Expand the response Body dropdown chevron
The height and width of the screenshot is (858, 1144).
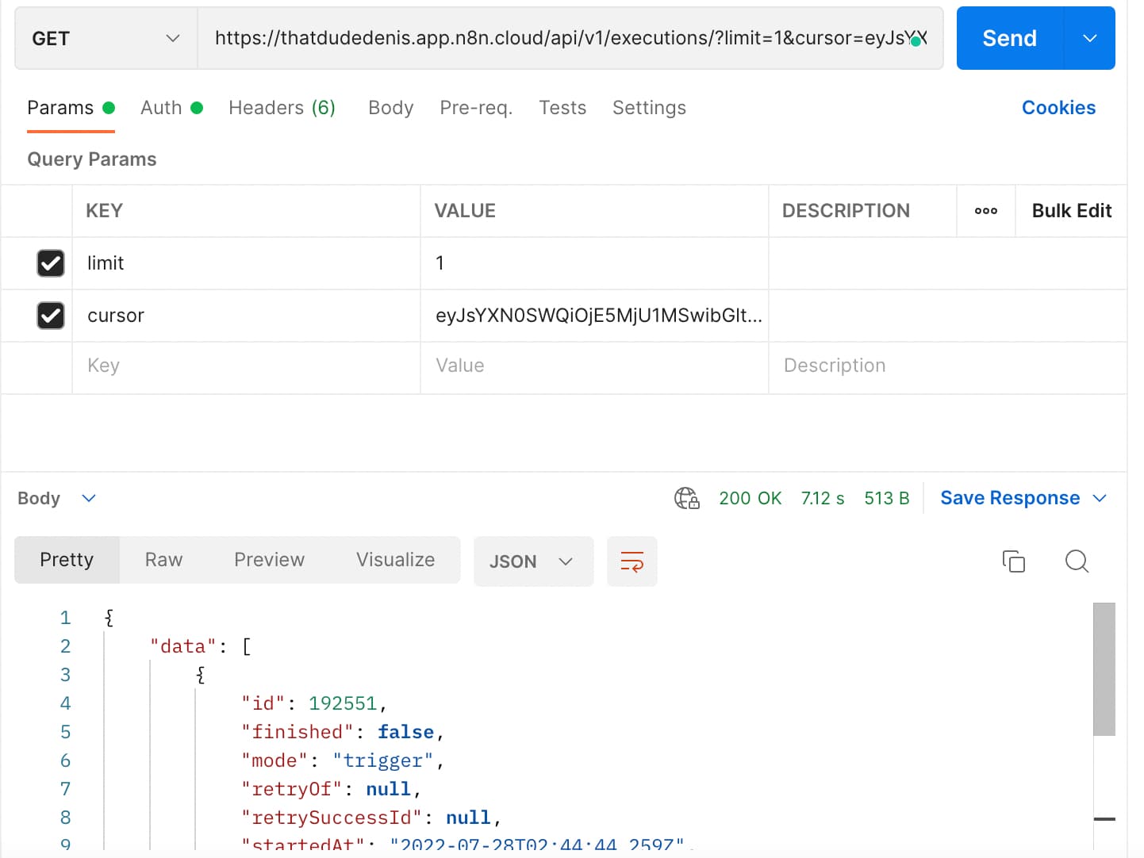(x=89, y=498)
